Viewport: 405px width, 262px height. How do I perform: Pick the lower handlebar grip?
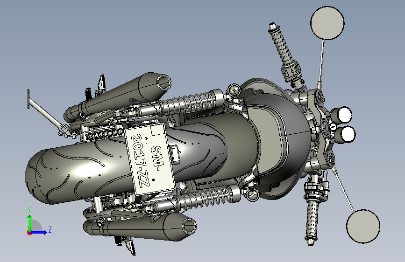tap(312, 221)
